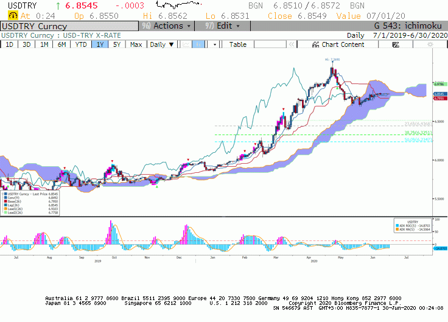Image resolution: width=448 pixels, height=322 pixels.
Task: Open the annotation edit tool icon
Action: [x=396, y=44]
